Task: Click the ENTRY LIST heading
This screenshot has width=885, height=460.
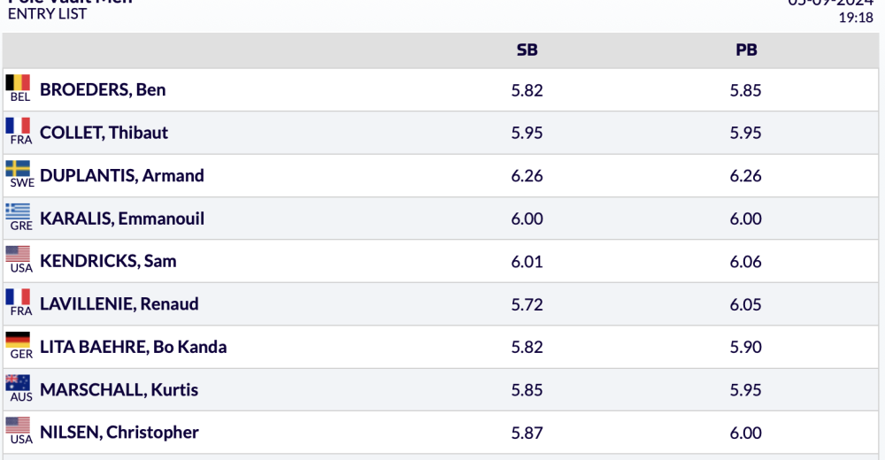Action: pyautogui.click(x=47, y=14)
